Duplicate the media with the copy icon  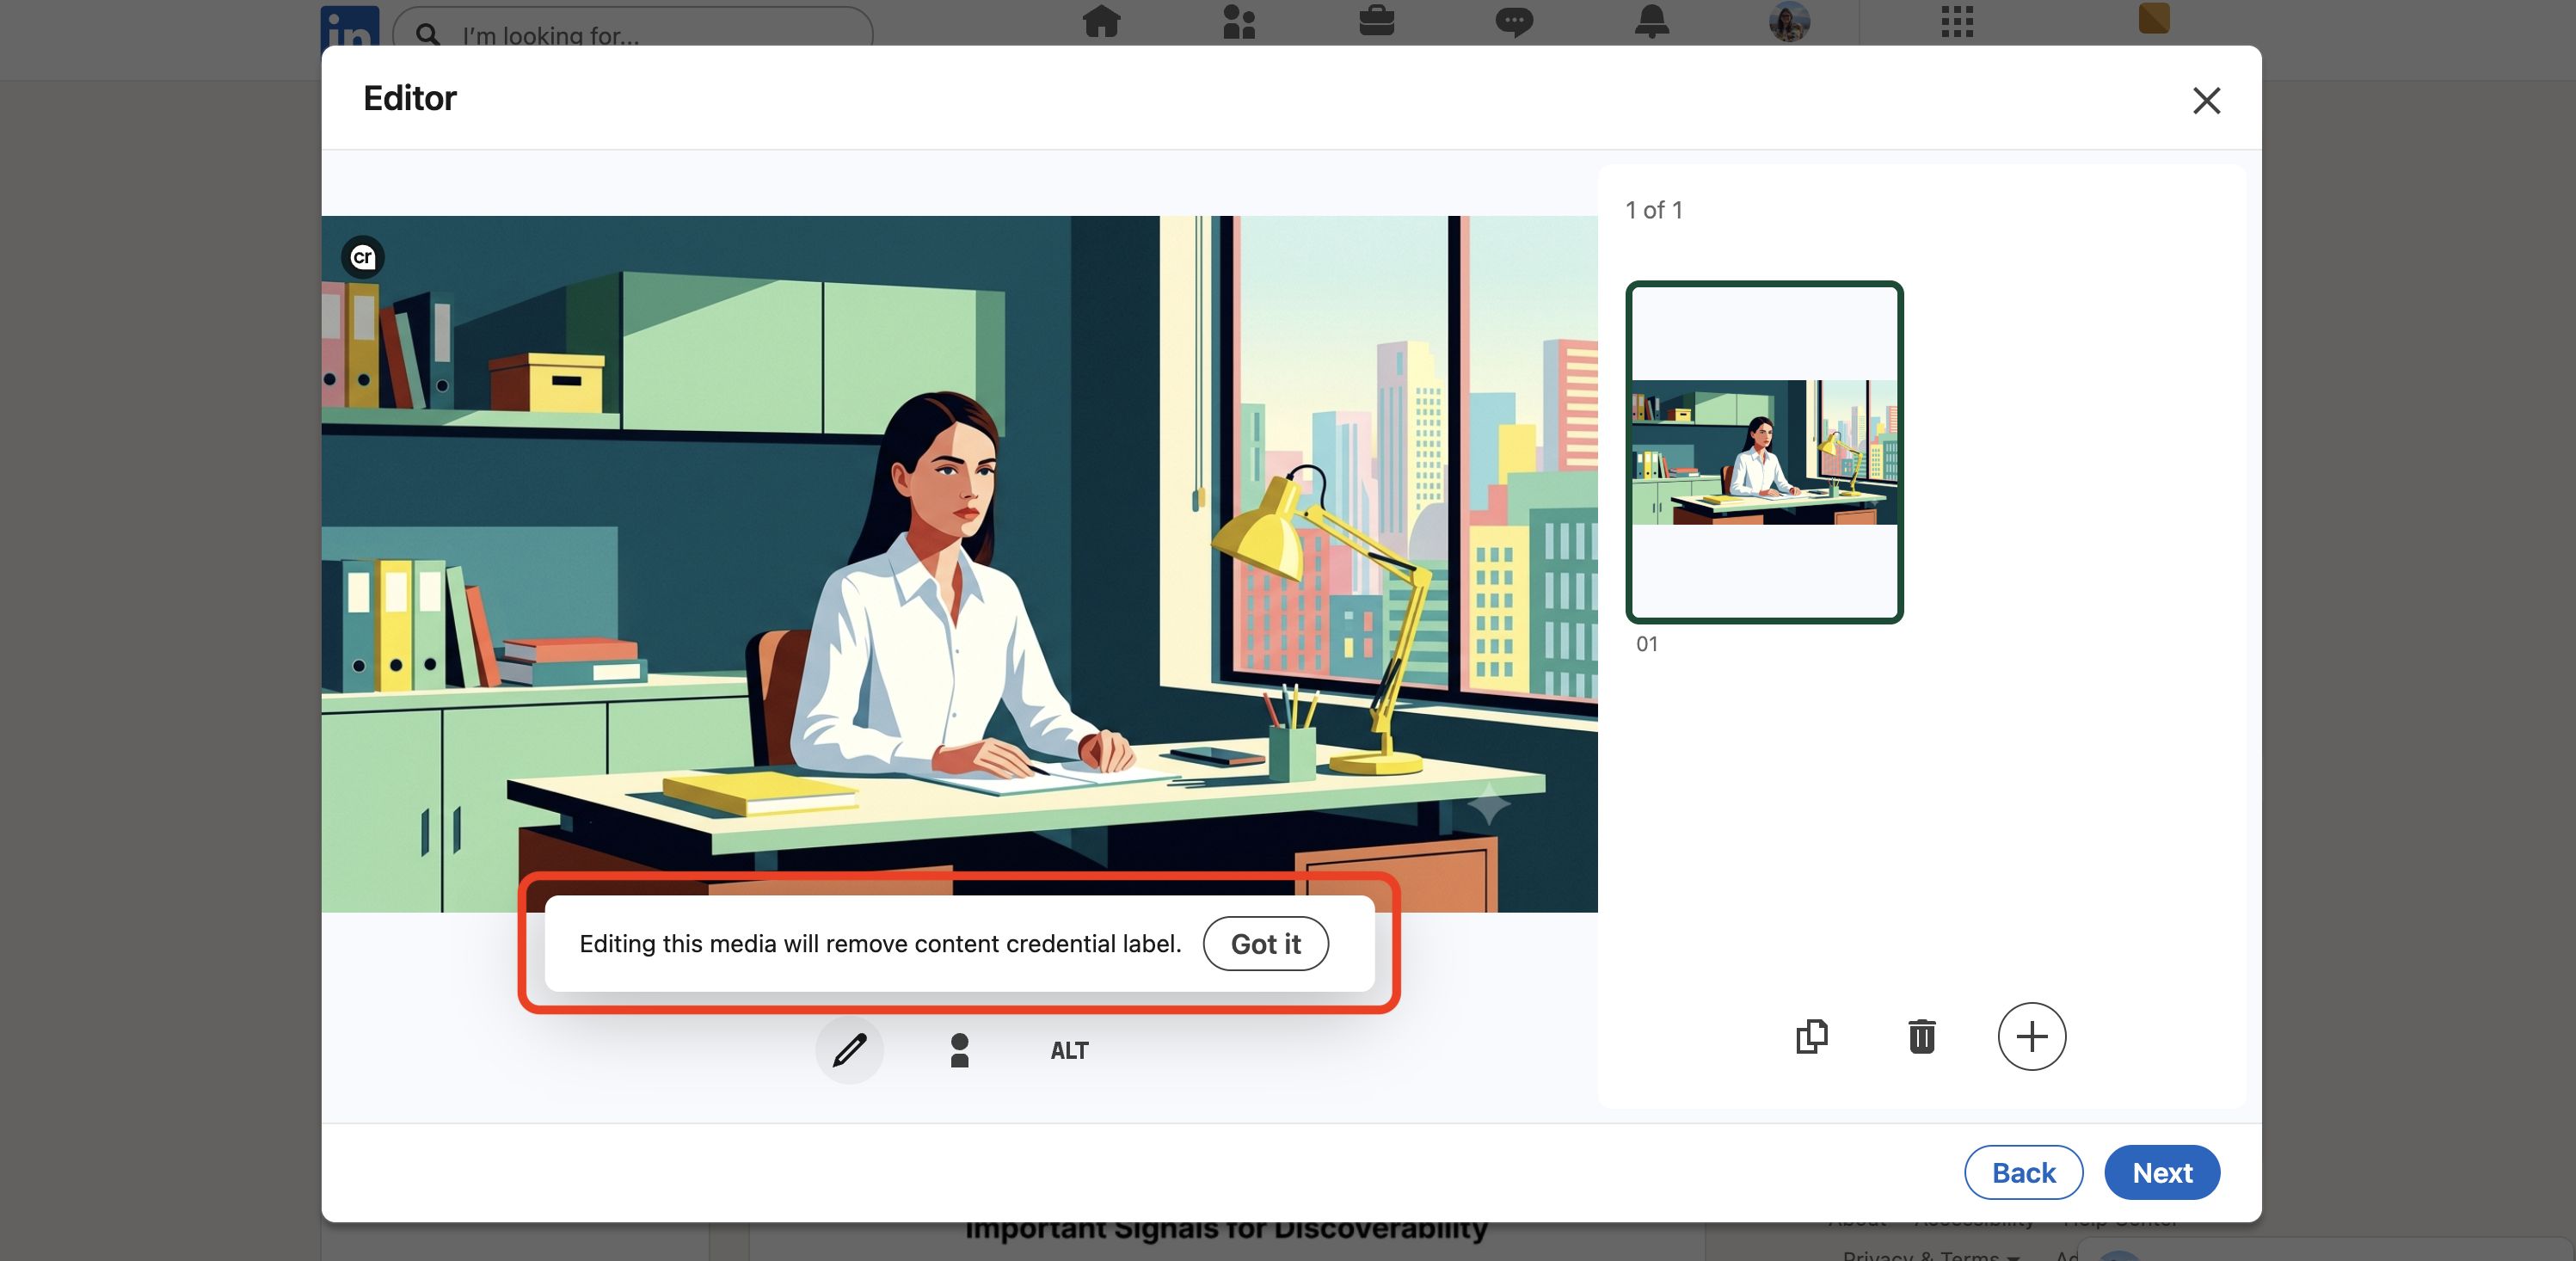click(1811, 1036)
